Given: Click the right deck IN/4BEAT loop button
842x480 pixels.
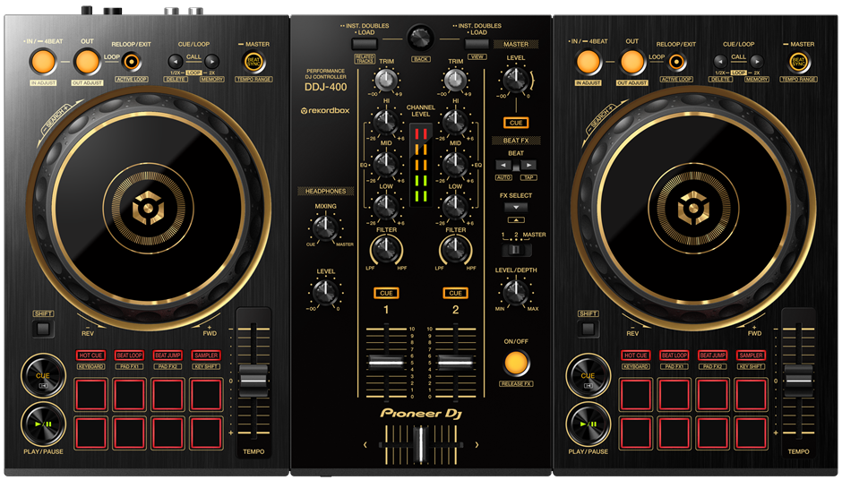Looking at the screenshot, I should point(588,62).
